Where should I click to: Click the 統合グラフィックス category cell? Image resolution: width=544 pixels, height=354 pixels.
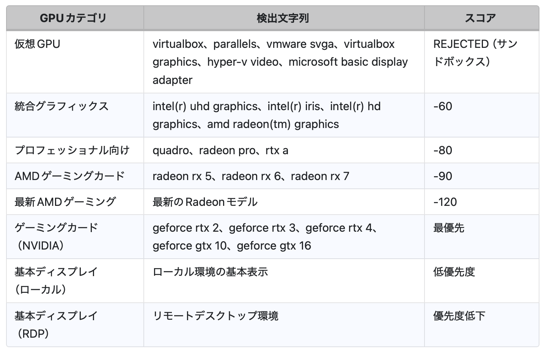[61, 106]
